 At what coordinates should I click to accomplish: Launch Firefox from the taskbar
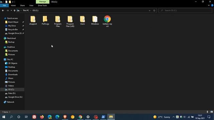coord(42,117)
